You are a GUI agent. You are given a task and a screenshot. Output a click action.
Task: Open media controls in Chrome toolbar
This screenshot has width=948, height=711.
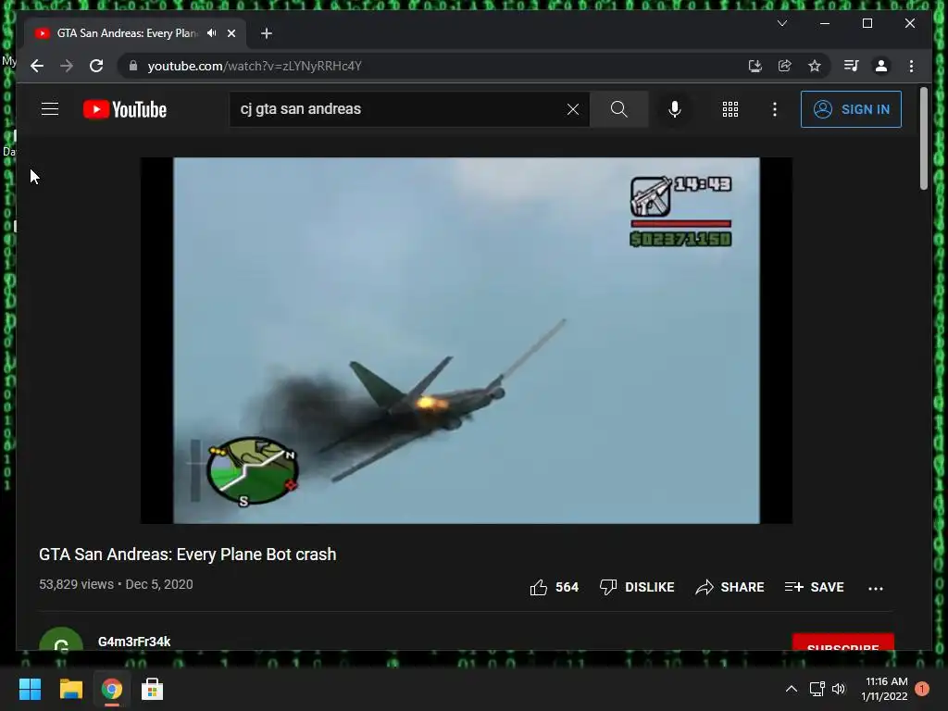[852, 66]
